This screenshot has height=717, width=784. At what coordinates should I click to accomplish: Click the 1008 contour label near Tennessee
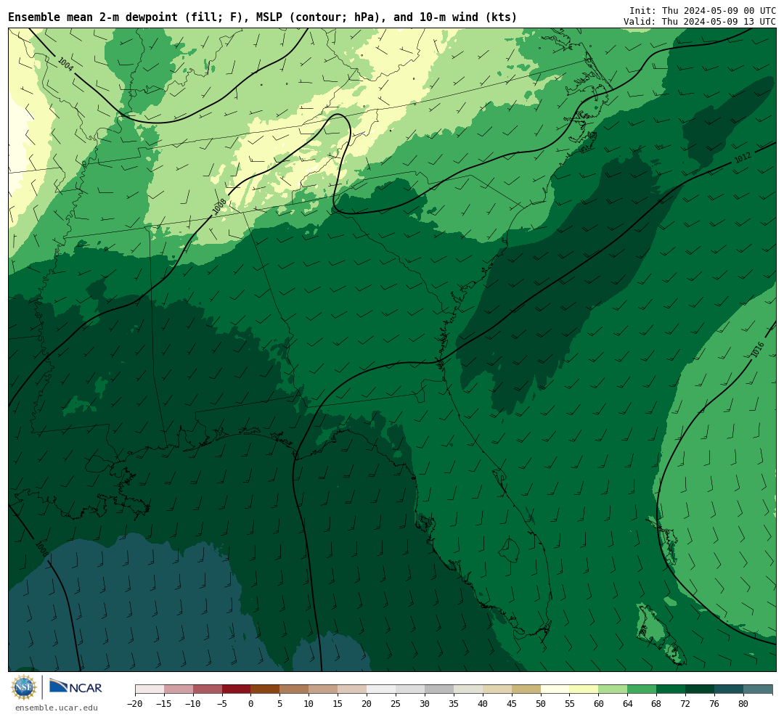(x=219, y=207)
